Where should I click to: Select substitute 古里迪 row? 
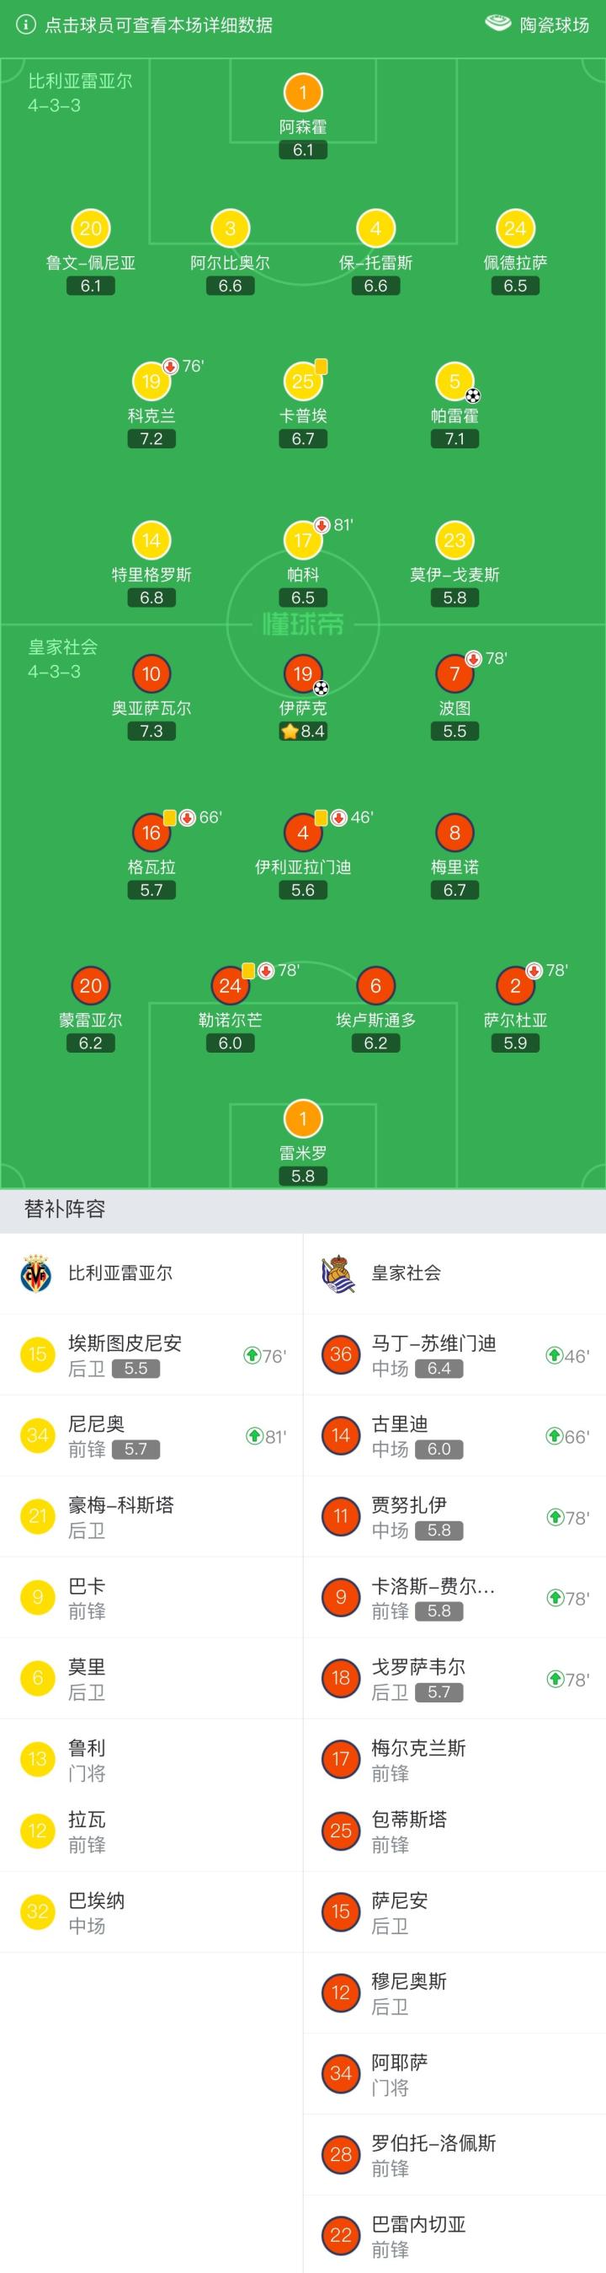(x=454, y=1435)
